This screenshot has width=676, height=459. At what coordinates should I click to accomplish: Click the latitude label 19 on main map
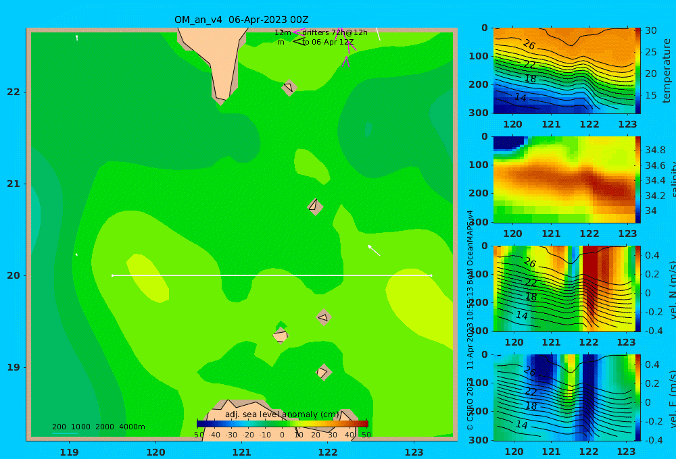tap(14, 367)
